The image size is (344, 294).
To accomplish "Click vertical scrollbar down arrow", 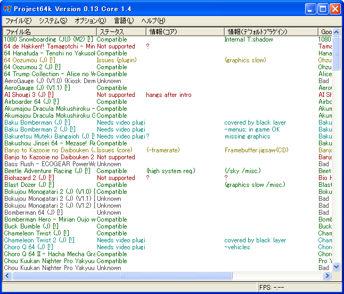I will (x=336, y=267).
